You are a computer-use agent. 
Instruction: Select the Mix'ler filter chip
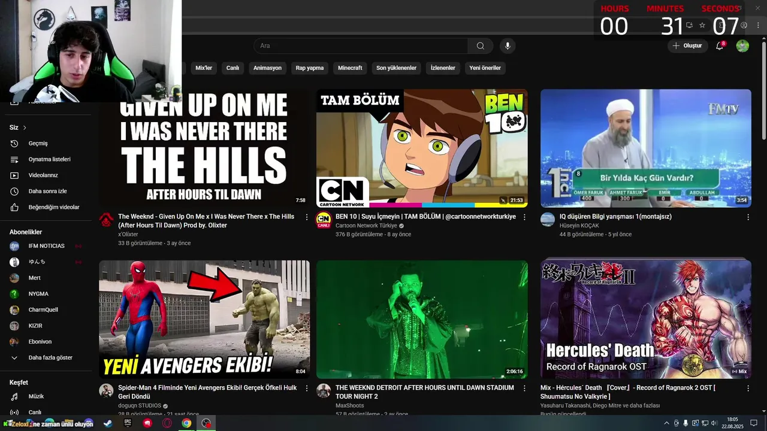204,68
